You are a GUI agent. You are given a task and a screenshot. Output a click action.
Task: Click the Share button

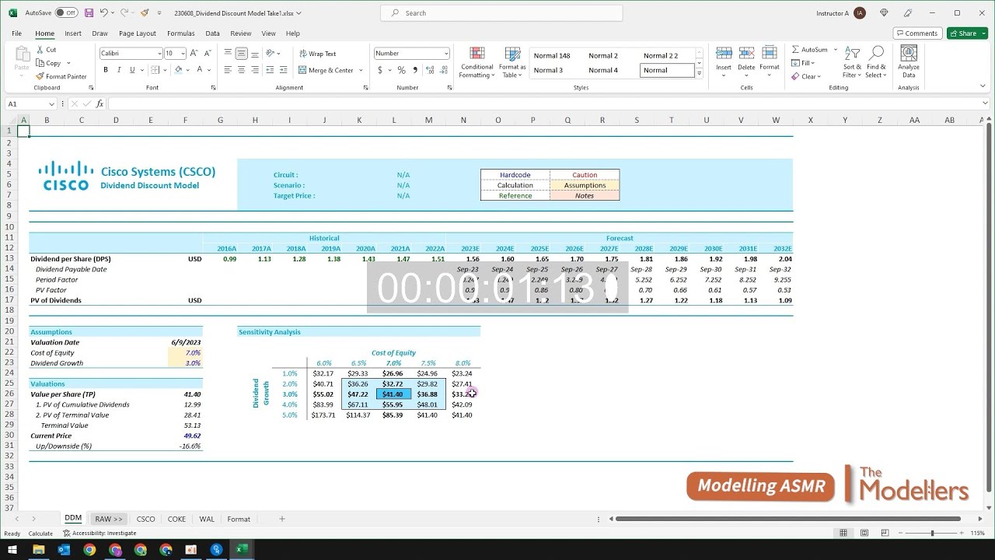pyautogui.click(x=967, y=33)
